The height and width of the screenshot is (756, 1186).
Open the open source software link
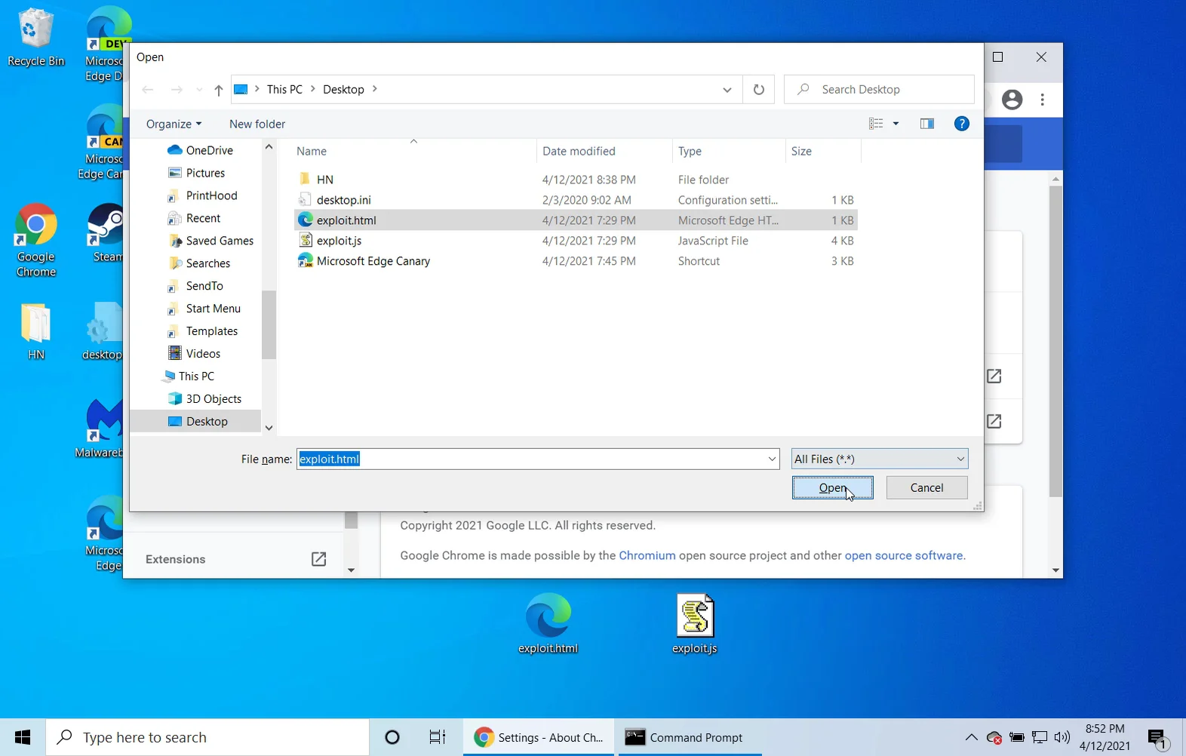903,555
